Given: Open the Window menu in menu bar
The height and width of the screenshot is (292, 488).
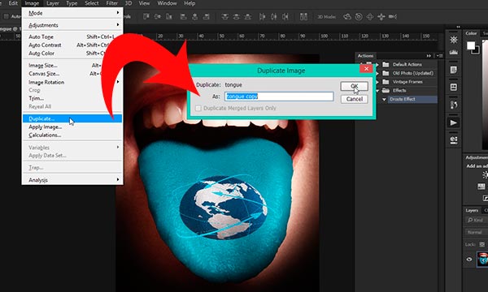Looking at the screenshot, I should (x=167, y=3).
